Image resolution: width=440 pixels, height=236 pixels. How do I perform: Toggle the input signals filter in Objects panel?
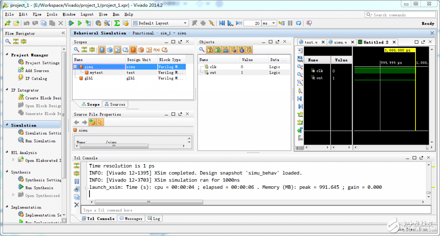[210, 49]
